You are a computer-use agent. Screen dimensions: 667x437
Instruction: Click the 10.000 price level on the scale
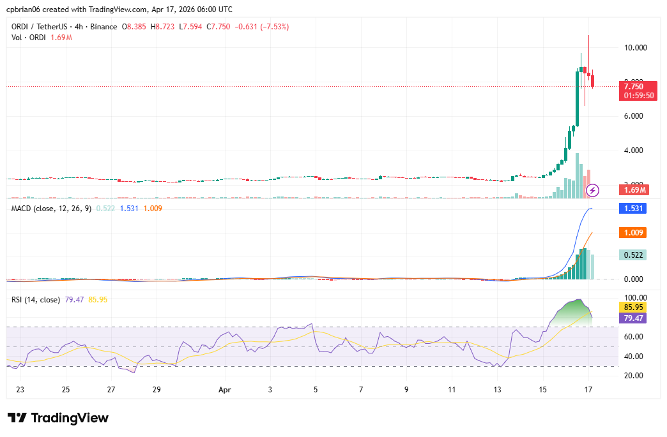point(635,47)
